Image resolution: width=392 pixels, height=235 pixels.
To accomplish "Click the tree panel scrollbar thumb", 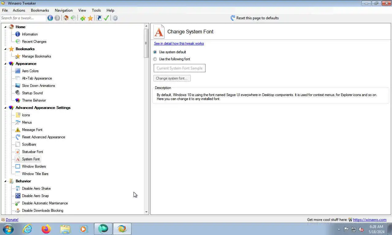I will click(146, 43).
